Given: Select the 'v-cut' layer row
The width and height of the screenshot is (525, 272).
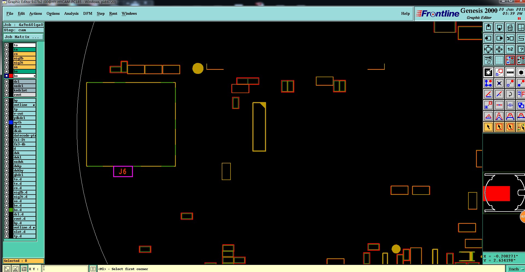Looking at the screenshot, I should [24, 114].
